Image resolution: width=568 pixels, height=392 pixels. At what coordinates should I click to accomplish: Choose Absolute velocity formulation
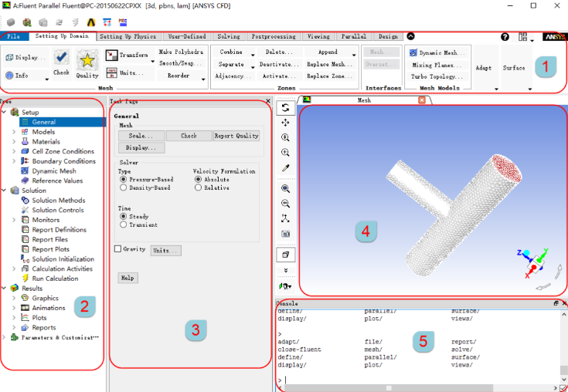pyautogui.click(x=198, y=179)
